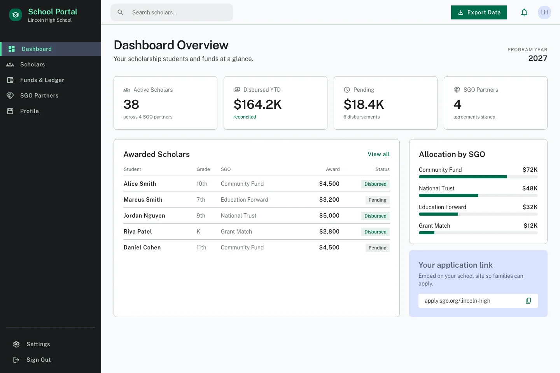The height and width of the screenshot is (373, 560).
Task: Click Education Forward in Marcus Smith's row
Action: (245, 200)
